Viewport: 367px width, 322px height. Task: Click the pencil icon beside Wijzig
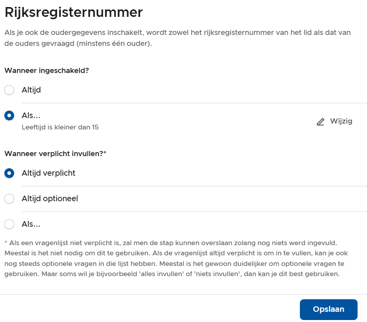[321, 122]
